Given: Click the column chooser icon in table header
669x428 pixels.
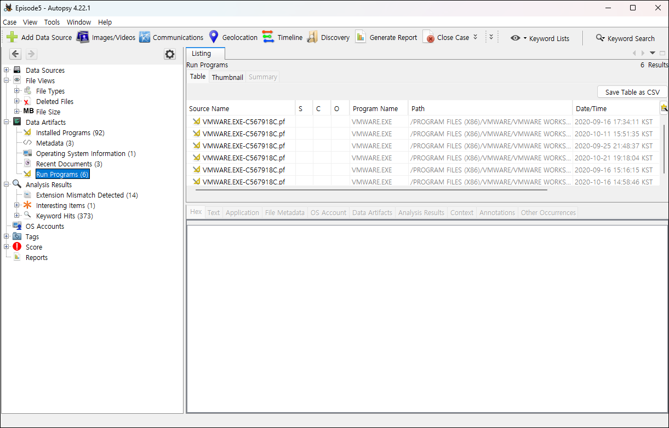Looking at the screenshot, I should click(664, 108).
